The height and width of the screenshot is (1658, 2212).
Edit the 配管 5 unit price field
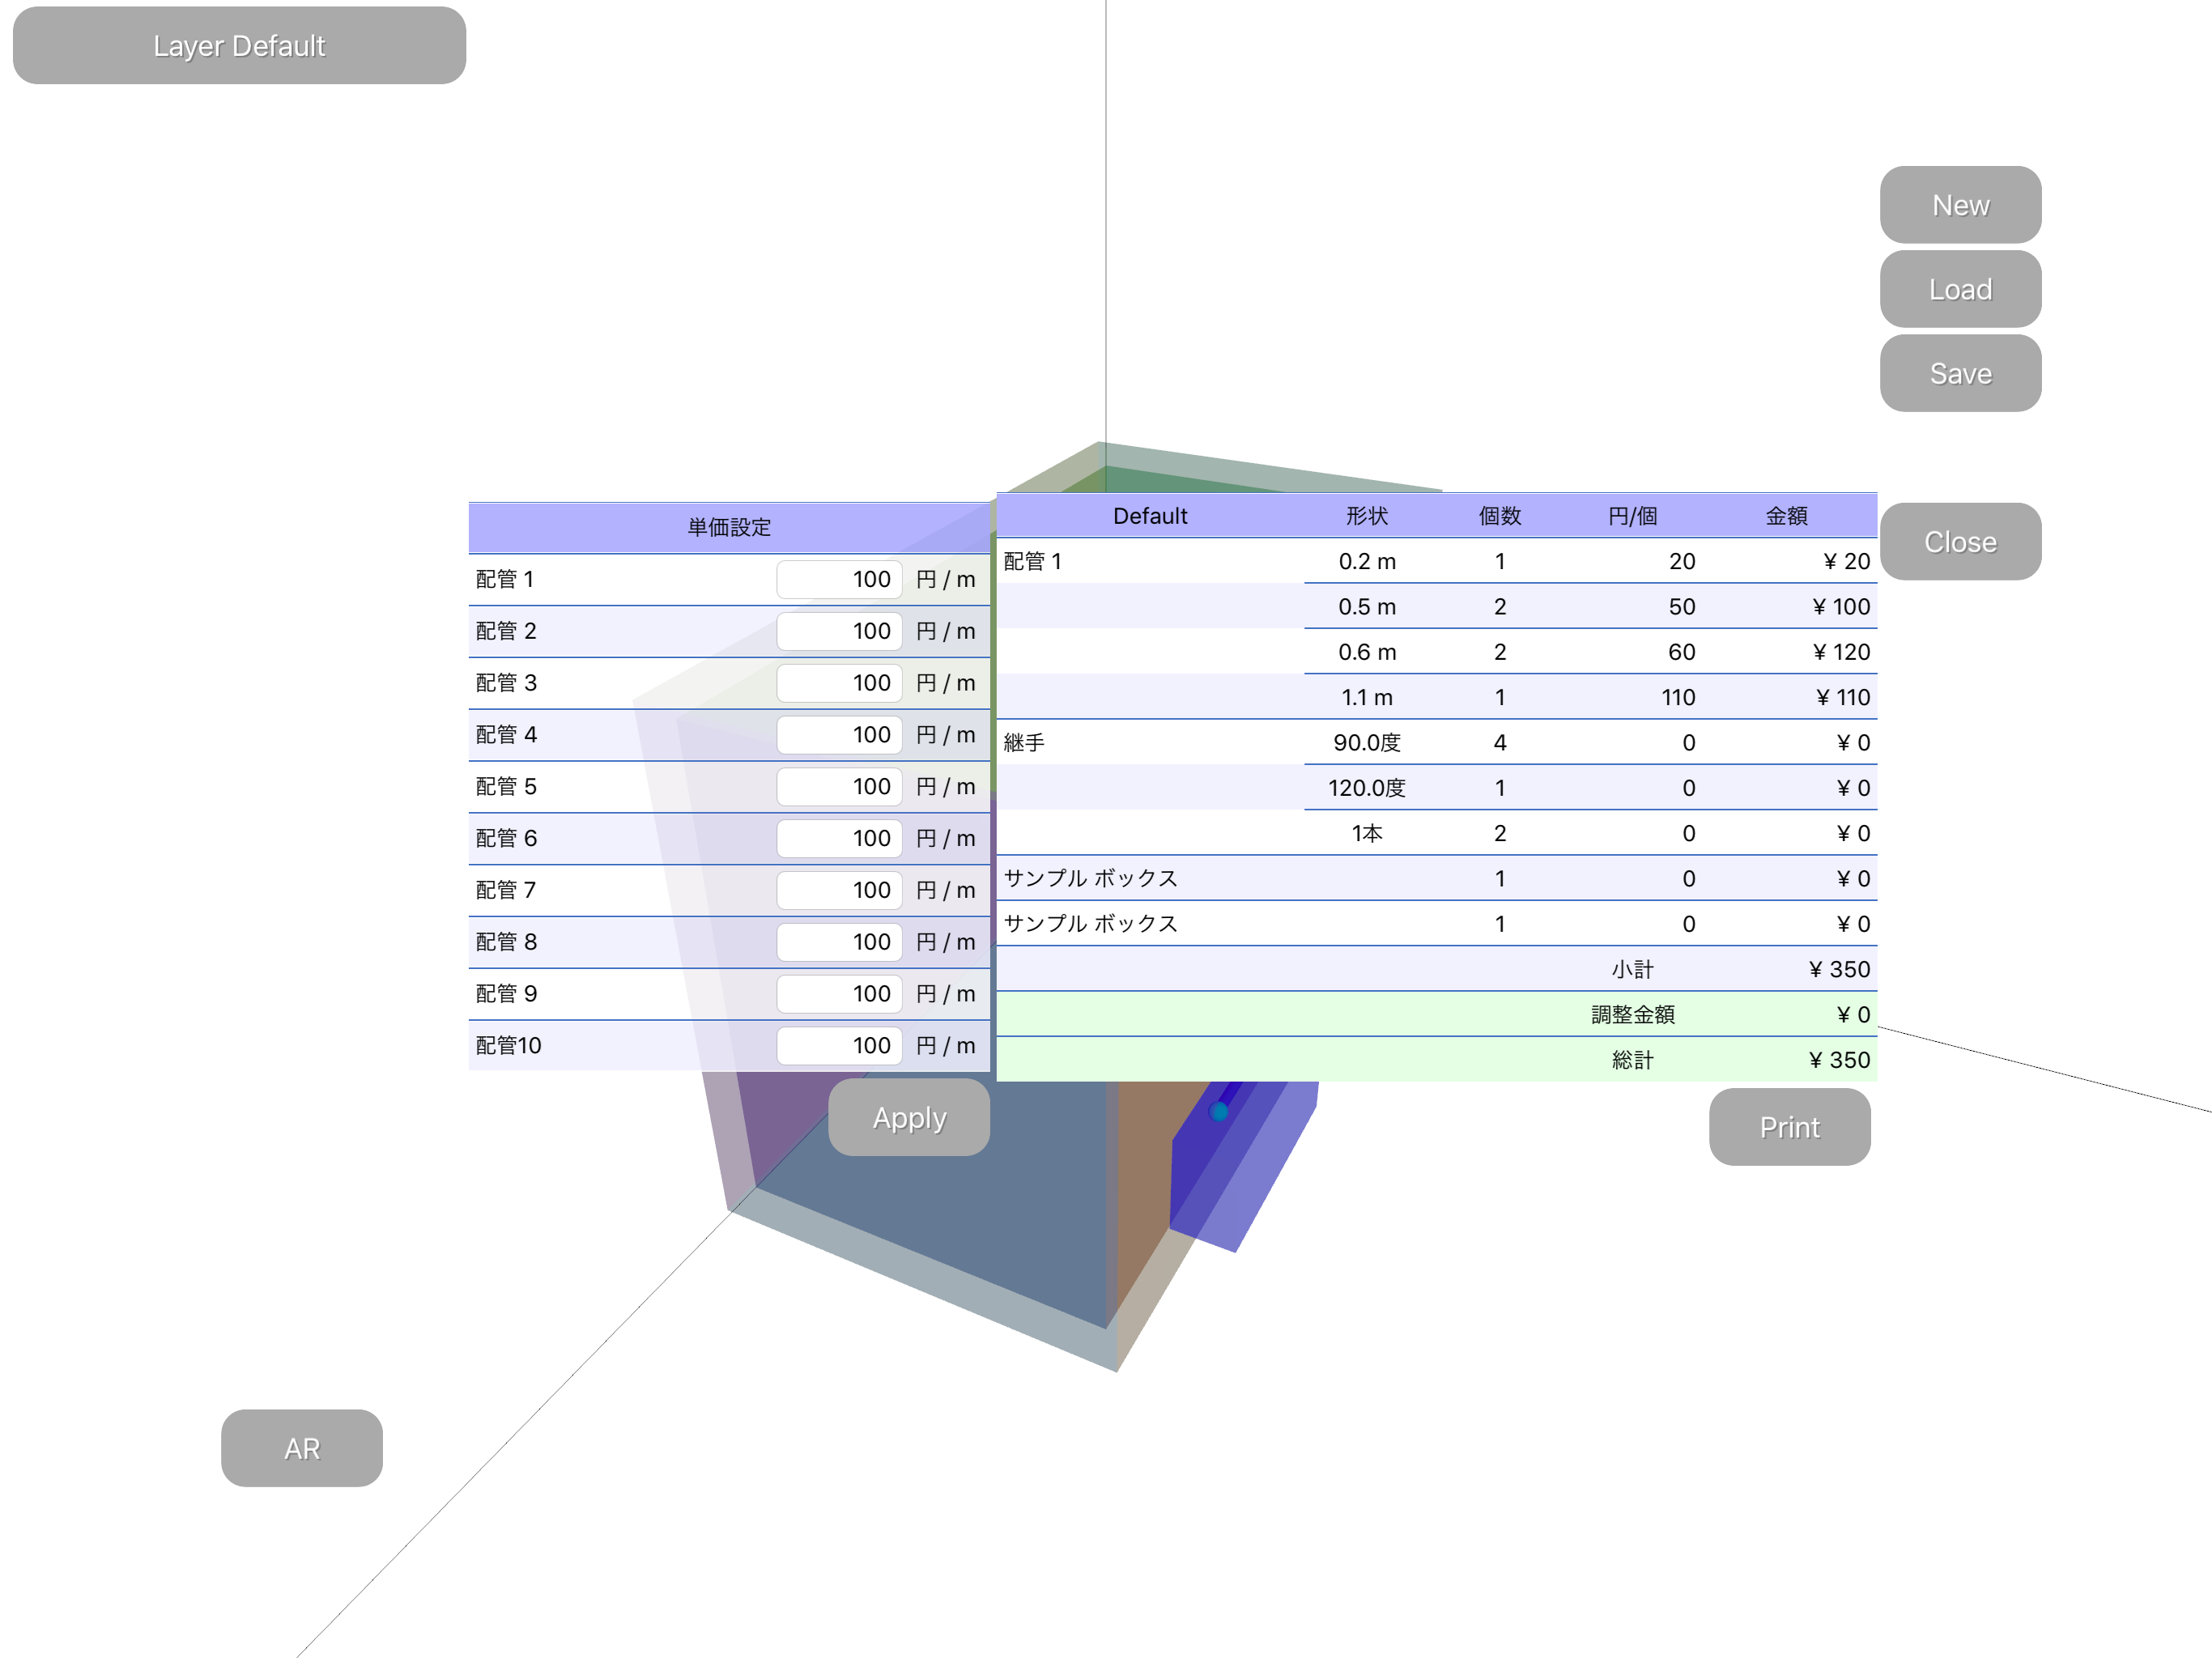click(x=839, y=786)
